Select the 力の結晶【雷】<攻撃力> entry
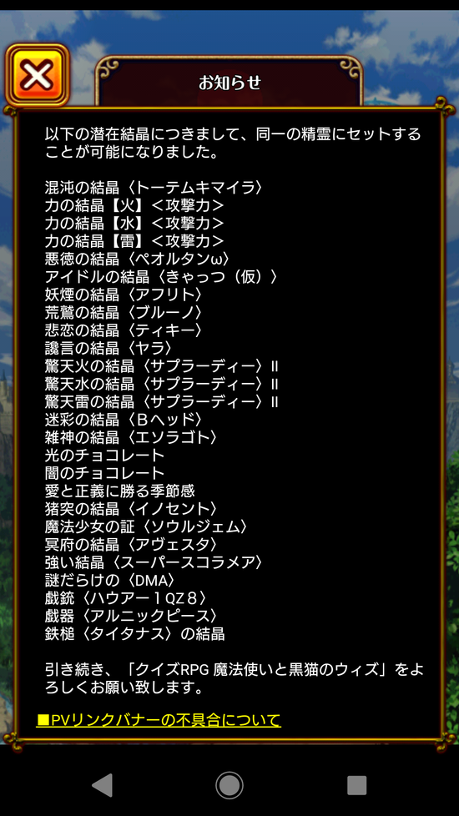The height and width of the screenshot is (816, 459). (x=134, y=240)
